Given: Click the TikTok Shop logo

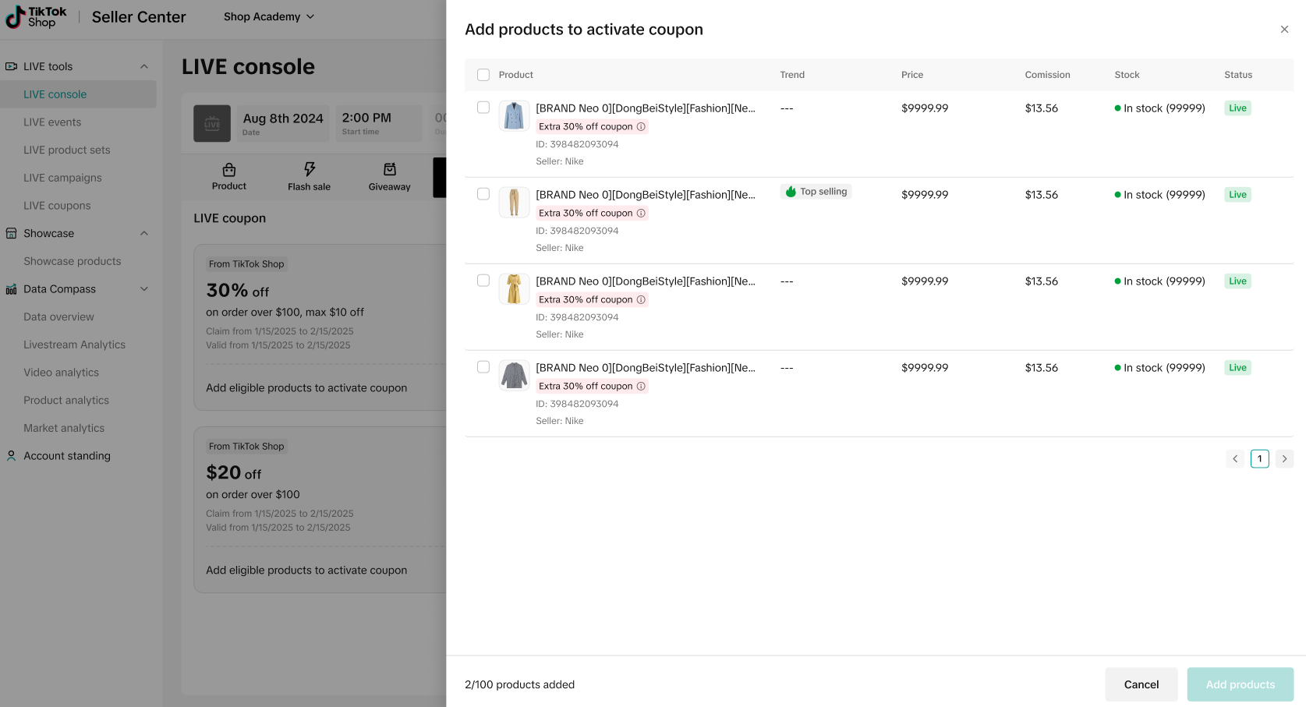Looking at the screenshot, I should click(x=36, y=17).
